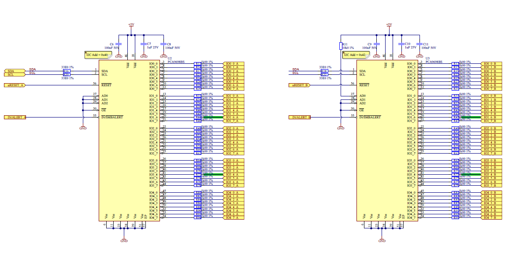The image size is (516, 257).
Task: Select the IO2_7_B port
Action: pos(492,153)
